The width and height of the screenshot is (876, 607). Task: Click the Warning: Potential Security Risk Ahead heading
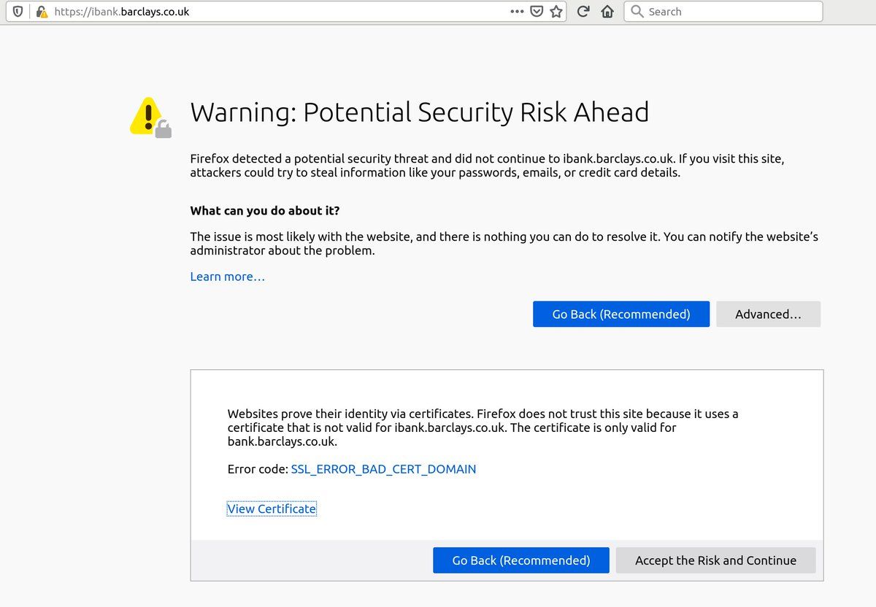point(419,112)
